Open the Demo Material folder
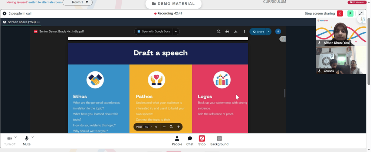 click(x=173, y=4)
